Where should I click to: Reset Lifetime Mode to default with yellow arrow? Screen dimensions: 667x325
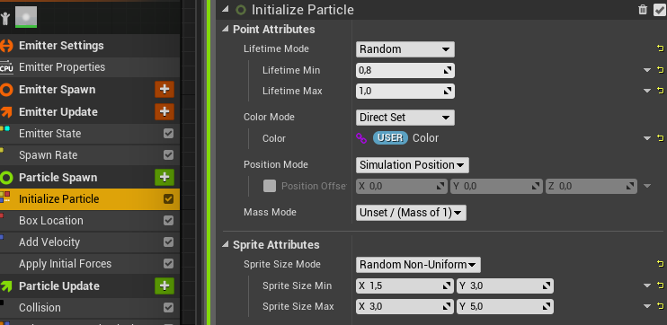click(x=660, y=48)
